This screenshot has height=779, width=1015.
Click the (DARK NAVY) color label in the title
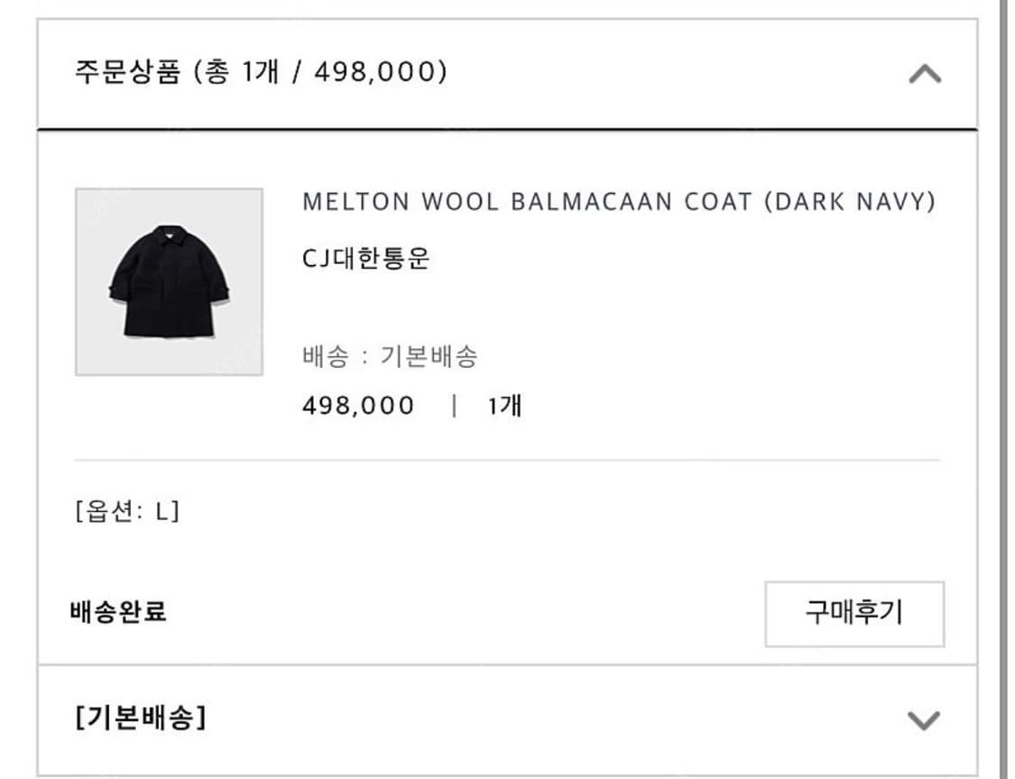pyautogui.click(x=849, y=202)
